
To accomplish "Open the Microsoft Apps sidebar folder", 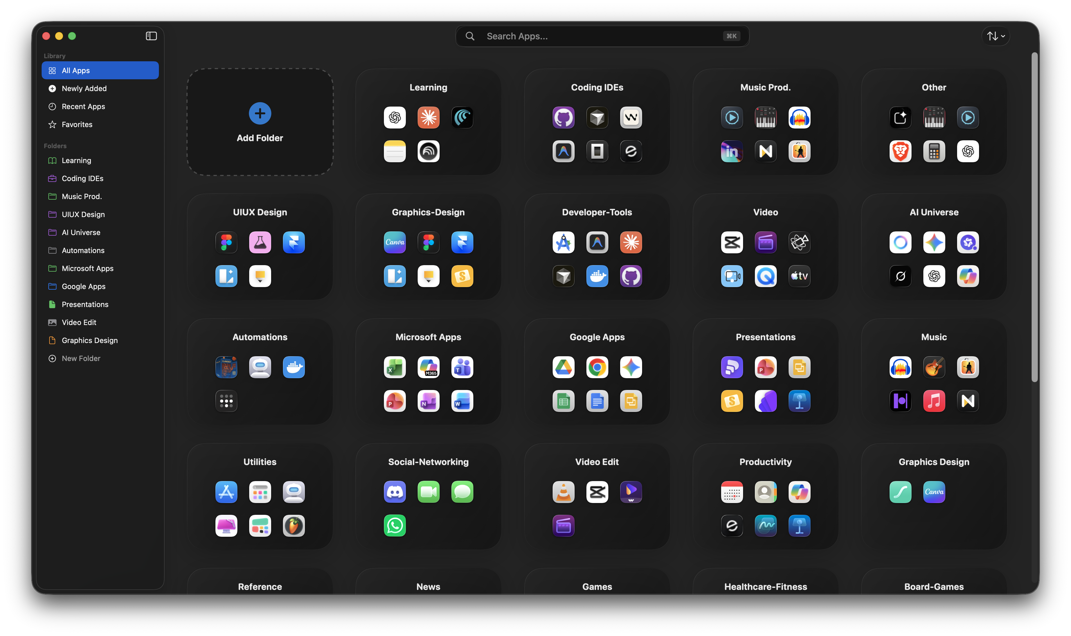I will point(87,268).
